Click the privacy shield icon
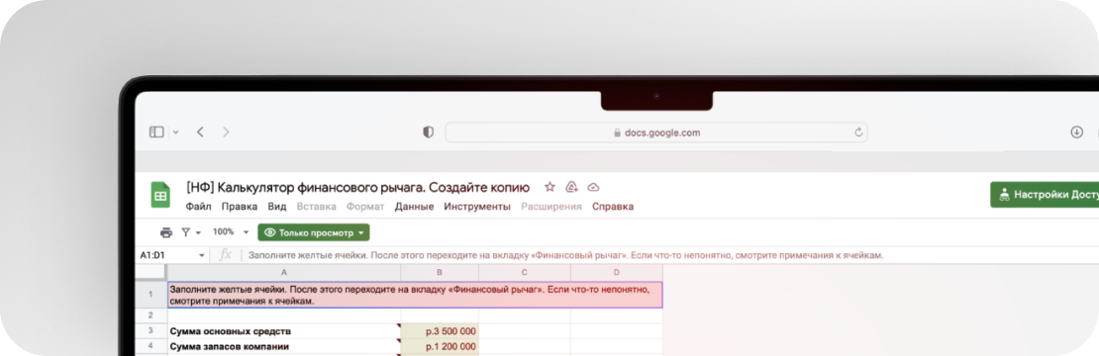Image resolution: width=1099 pixels, height=356 pixels. pos(429,133)
